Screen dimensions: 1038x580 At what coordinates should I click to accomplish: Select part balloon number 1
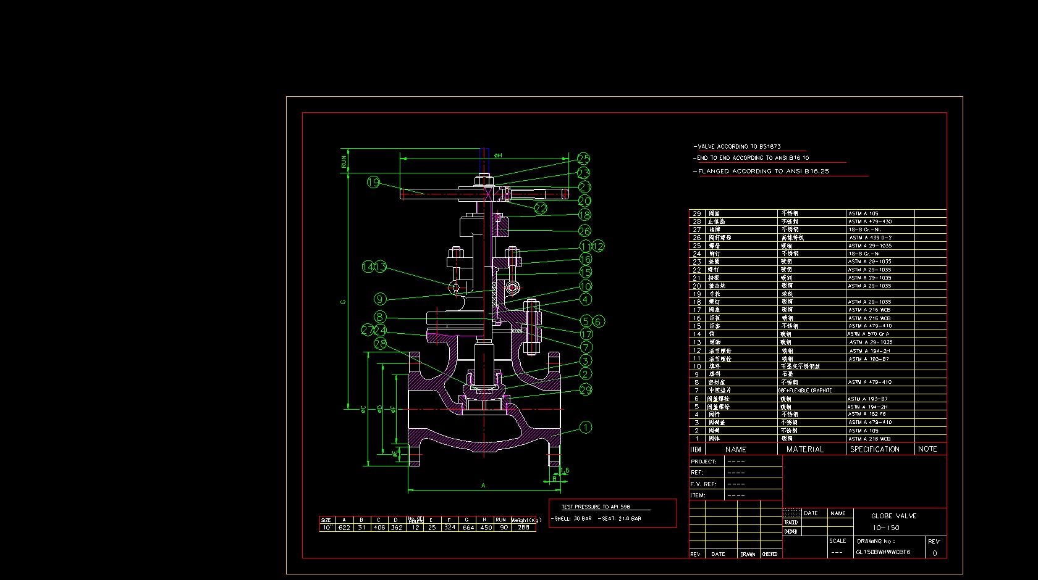point(586,427)
